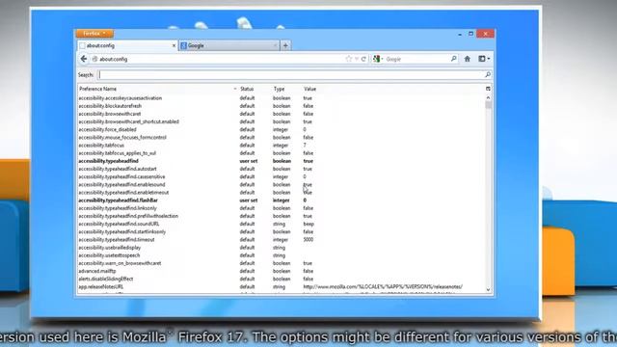This screenshot has height=347, width=617.
Task: Open a new tab with plus button
Action: point(285,45)
